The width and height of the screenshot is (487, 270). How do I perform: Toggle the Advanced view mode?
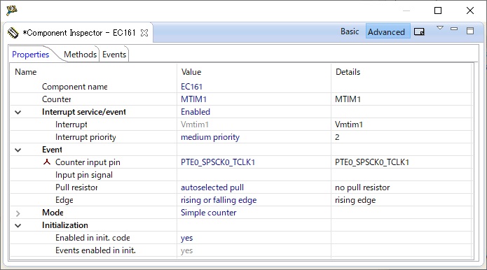click(x=387, y=31)
